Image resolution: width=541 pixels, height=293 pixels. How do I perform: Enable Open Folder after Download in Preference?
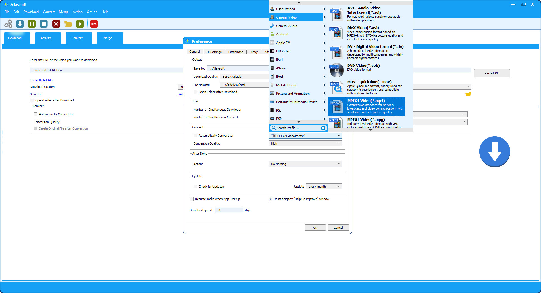click(x=195, y=92)
